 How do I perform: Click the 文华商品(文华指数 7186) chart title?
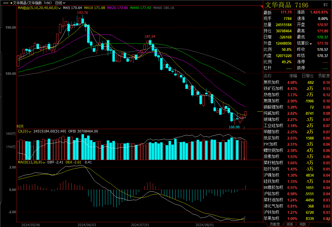point(32,3)
